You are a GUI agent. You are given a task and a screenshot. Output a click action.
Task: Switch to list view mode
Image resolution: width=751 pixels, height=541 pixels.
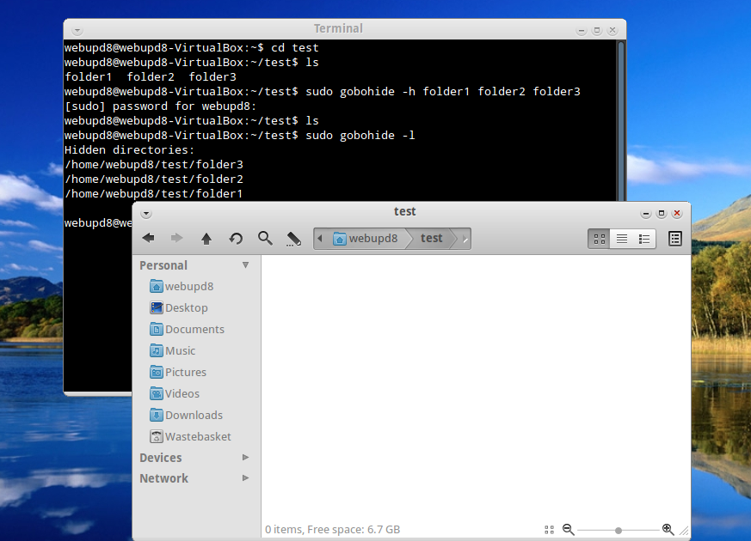622,239
